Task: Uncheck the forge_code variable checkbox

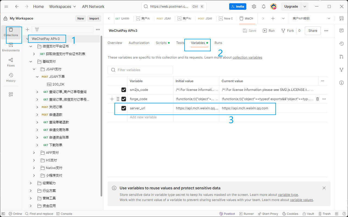Action: pos(124,99)
